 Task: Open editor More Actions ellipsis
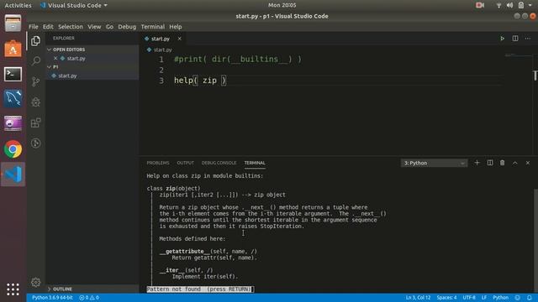coord(528,39)
